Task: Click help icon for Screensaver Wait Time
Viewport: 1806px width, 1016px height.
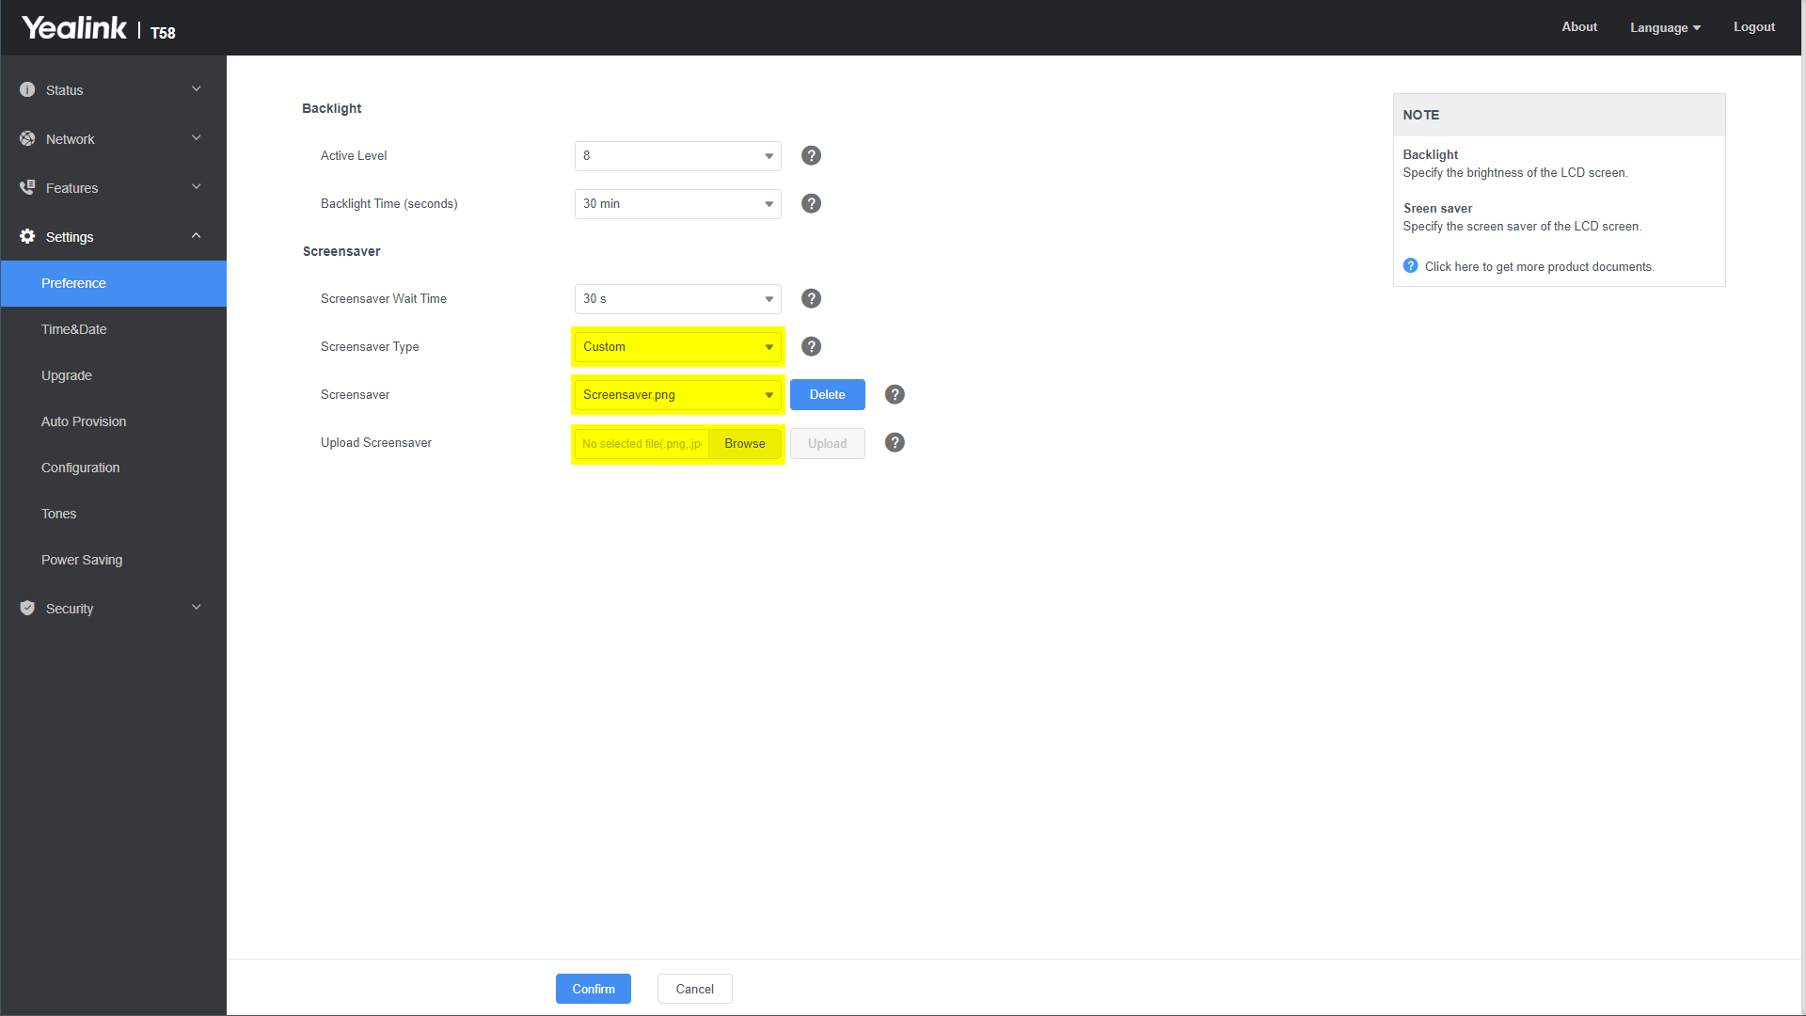Action: point(811,299)
